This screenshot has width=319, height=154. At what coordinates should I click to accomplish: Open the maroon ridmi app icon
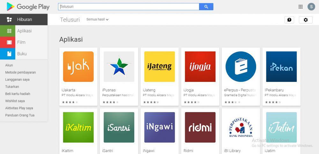[x=200, y=127]
